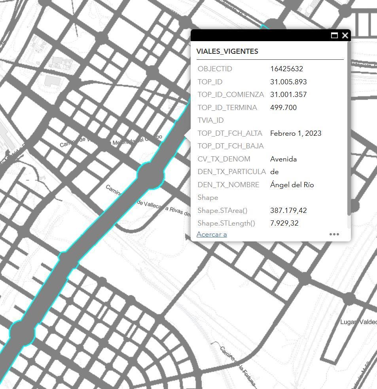The height and width of the screenshot is (389, 377).
Task: Click the Shape.STLength() value 7.929,32
Action: tap(284, 223)
